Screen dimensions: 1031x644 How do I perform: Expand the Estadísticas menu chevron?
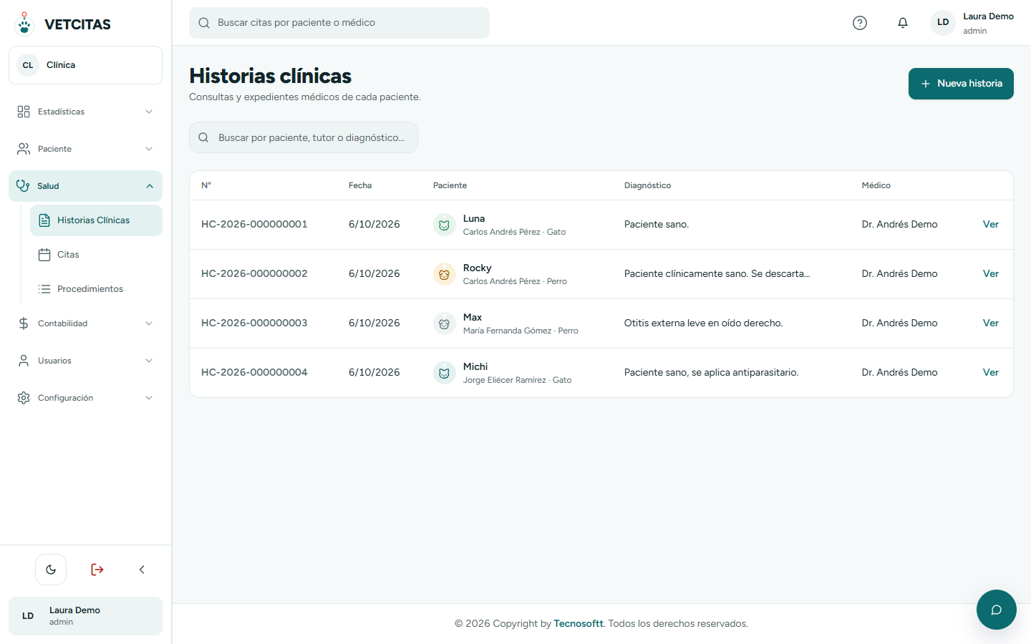(x=149, y=112)
